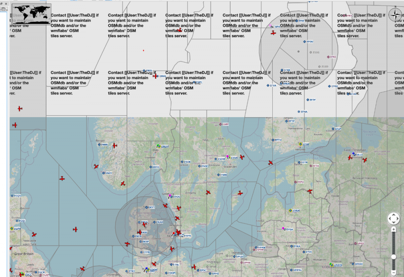Click the compass rose icon
This screenshot has width=404, height=277.
[395, 15]
